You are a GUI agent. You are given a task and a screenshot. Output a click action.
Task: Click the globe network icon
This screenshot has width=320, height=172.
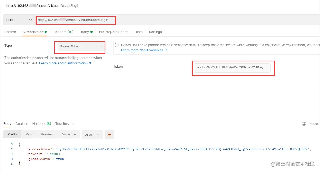[x=304, y=124]
